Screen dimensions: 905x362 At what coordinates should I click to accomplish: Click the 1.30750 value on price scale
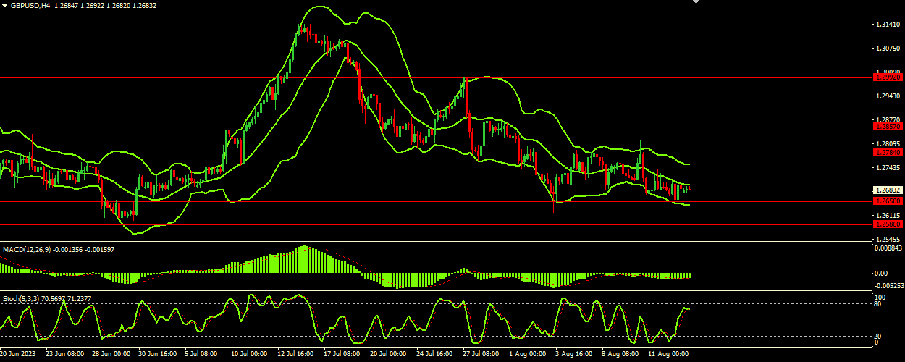click(888, 49)
